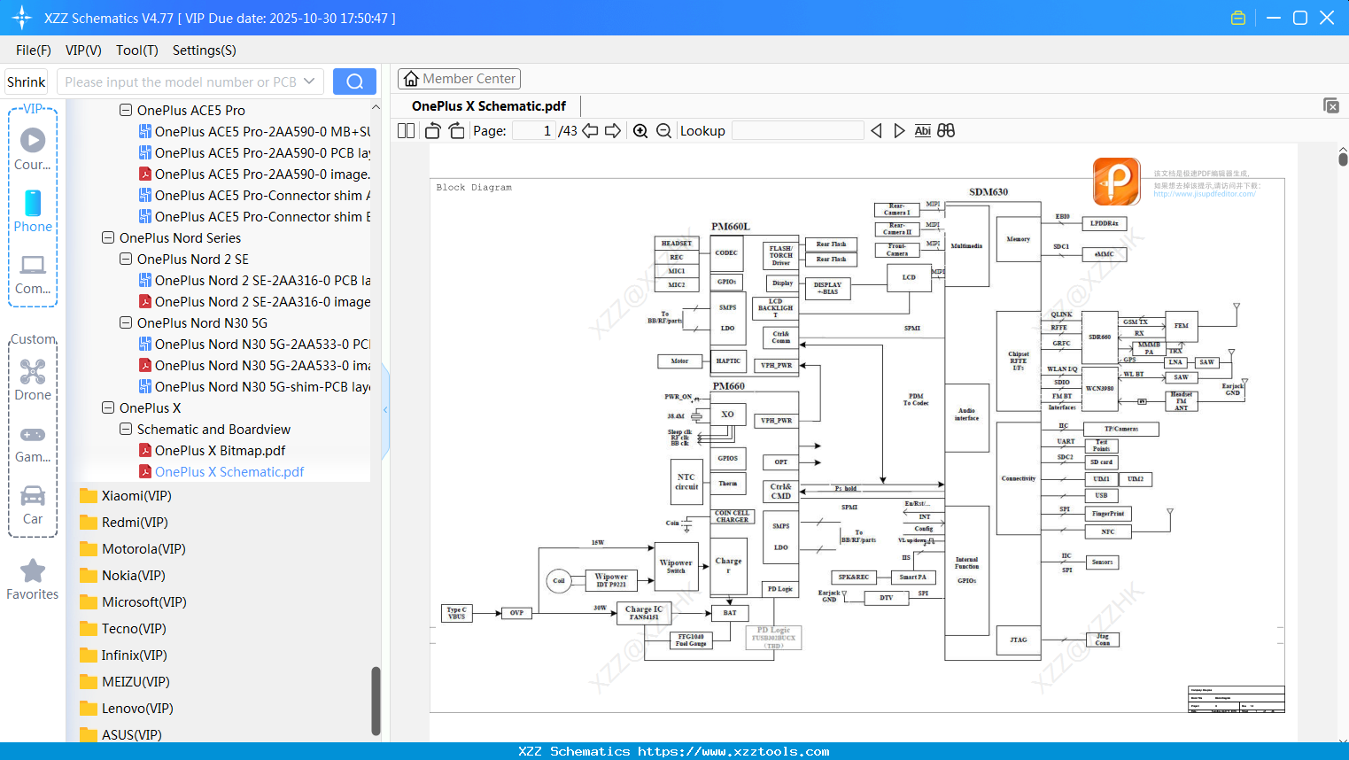Switch to the OnePlus X Schematic.pdf tab
The width and height of the screenshot is (1349, 760).
click(x=487, y=105)
